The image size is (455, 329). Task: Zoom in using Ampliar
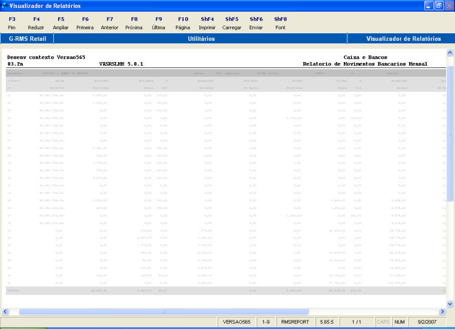(x=61, y=23)
